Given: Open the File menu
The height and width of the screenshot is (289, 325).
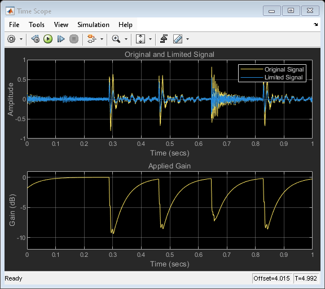Looking at the screenshot, I should click(x=14, y=25).
